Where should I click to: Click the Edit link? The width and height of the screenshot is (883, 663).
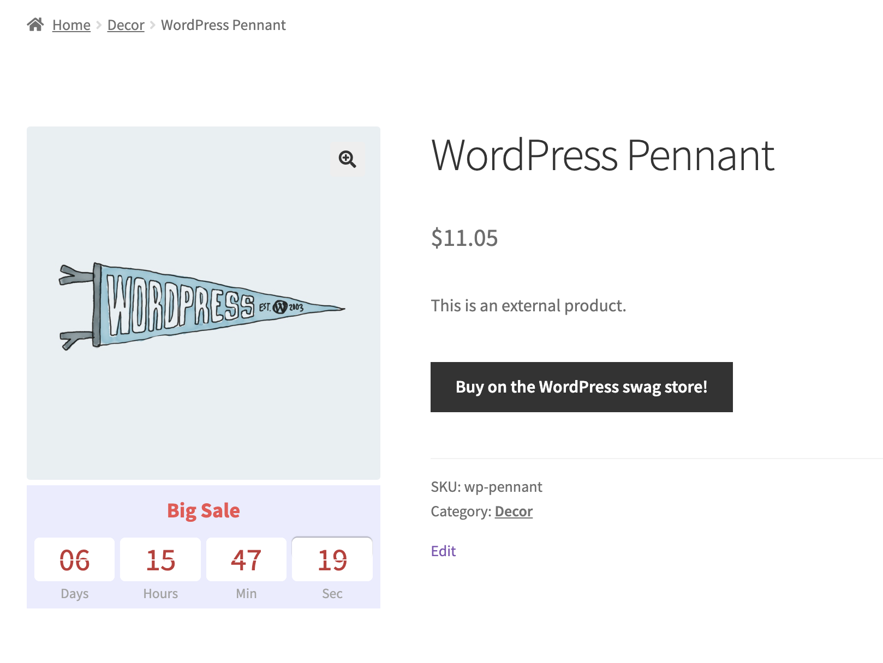pos(443,551)
